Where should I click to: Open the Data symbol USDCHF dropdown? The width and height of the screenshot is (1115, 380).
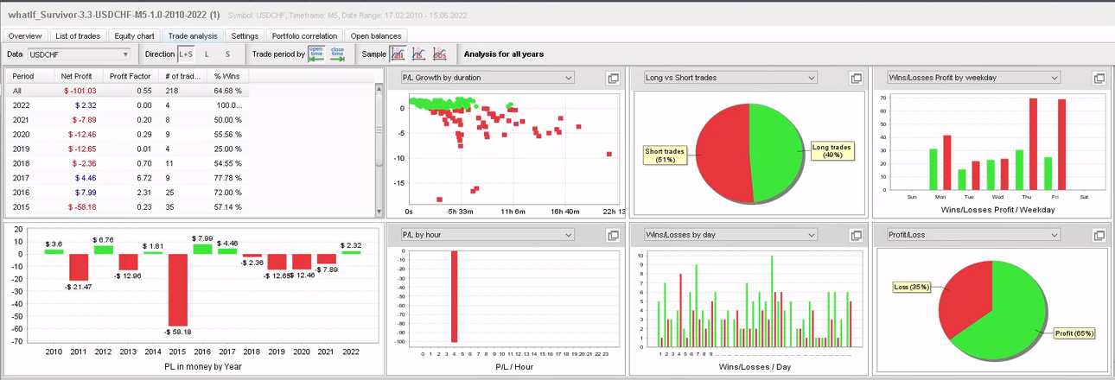click(79, 54)
